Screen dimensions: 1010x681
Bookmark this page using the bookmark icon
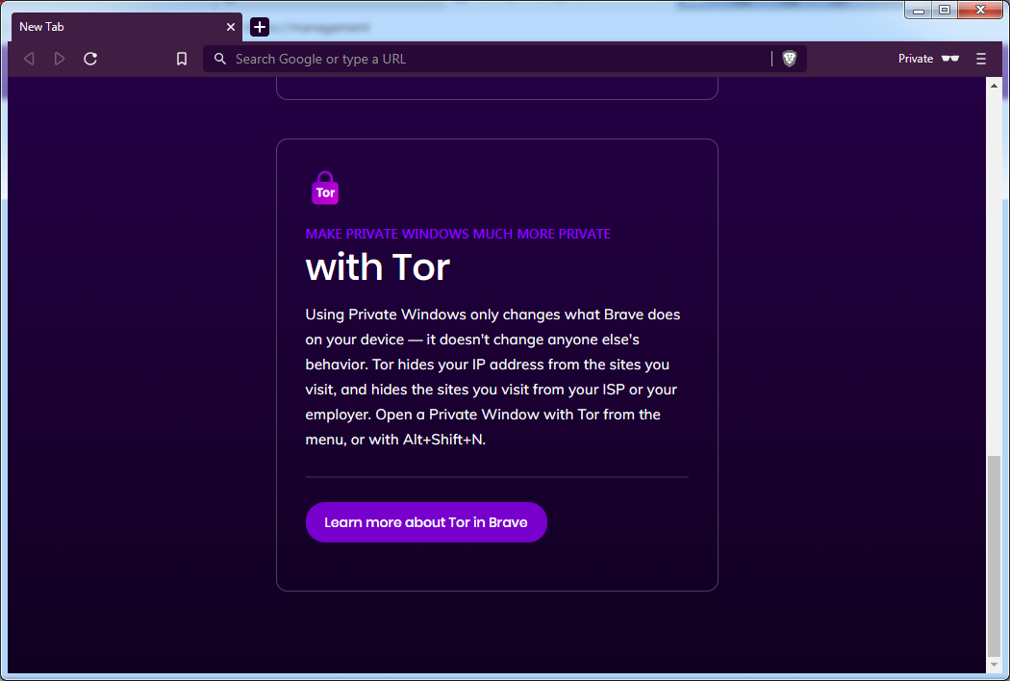(x=182, y=59)
